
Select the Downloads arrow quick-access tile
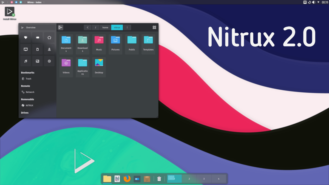49,49
